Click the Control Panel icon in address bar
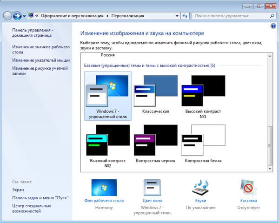This screenshot has height=223, width=279. tap(31, 16)
